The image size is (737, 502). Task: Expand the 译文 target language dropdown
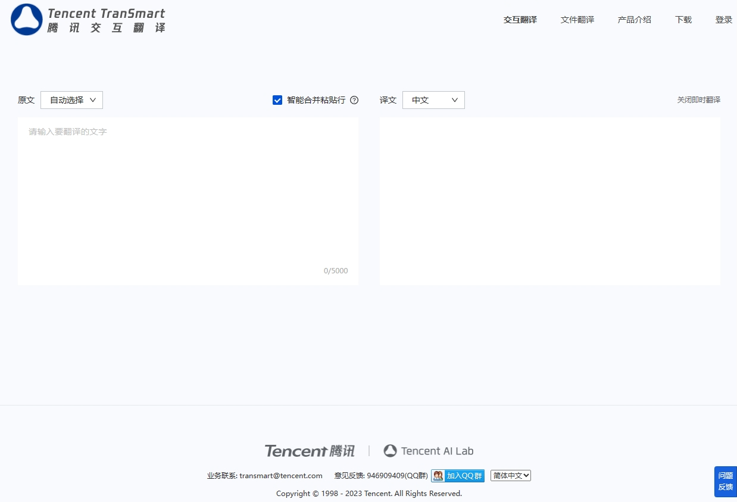pyautogui.click(x=433, y=100)
